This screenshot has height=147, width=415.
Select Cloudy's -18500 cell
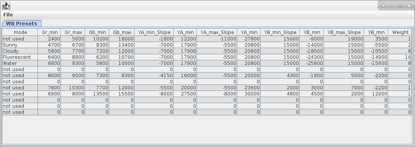pos(312,51)
